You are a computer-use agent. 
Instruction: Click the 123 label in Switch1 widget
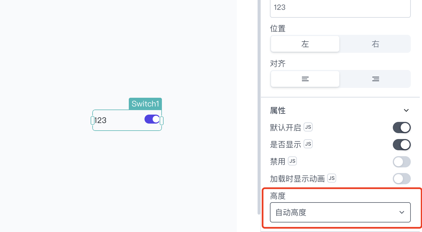(100, 120)
